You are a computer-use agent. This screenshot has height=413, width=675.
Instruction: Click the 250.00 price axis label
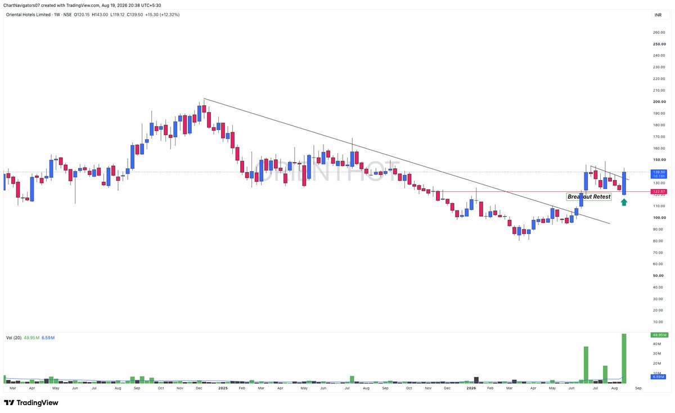[x=659, y=44]
